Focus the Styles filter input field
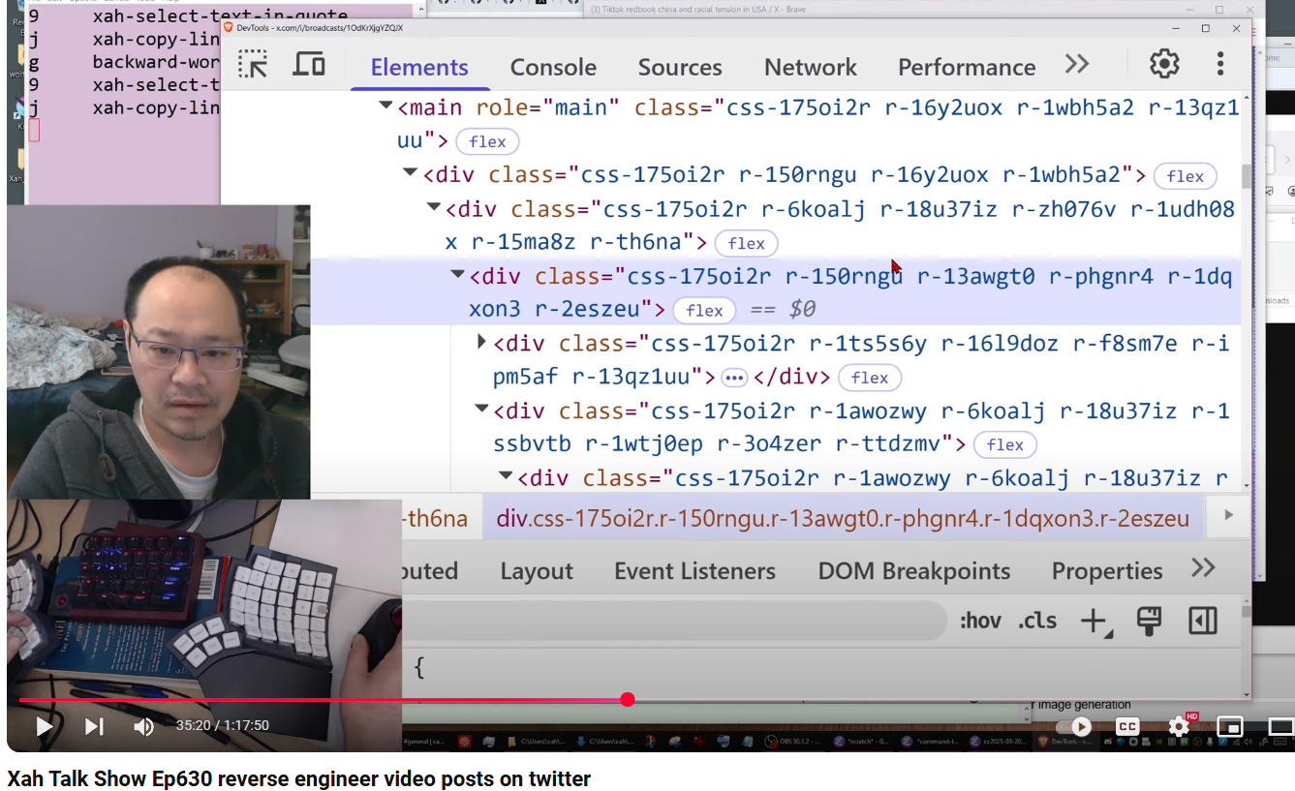 (674, 621)
